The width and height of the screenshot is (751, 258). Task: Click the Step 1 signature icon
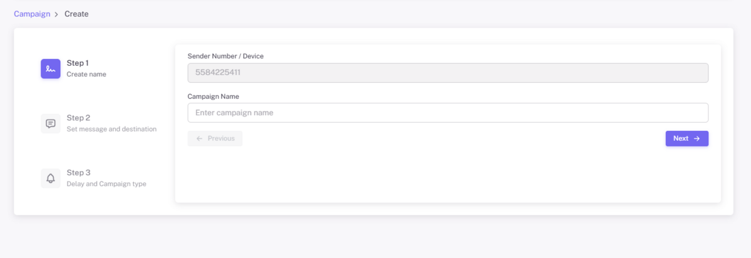click(51, 69)
